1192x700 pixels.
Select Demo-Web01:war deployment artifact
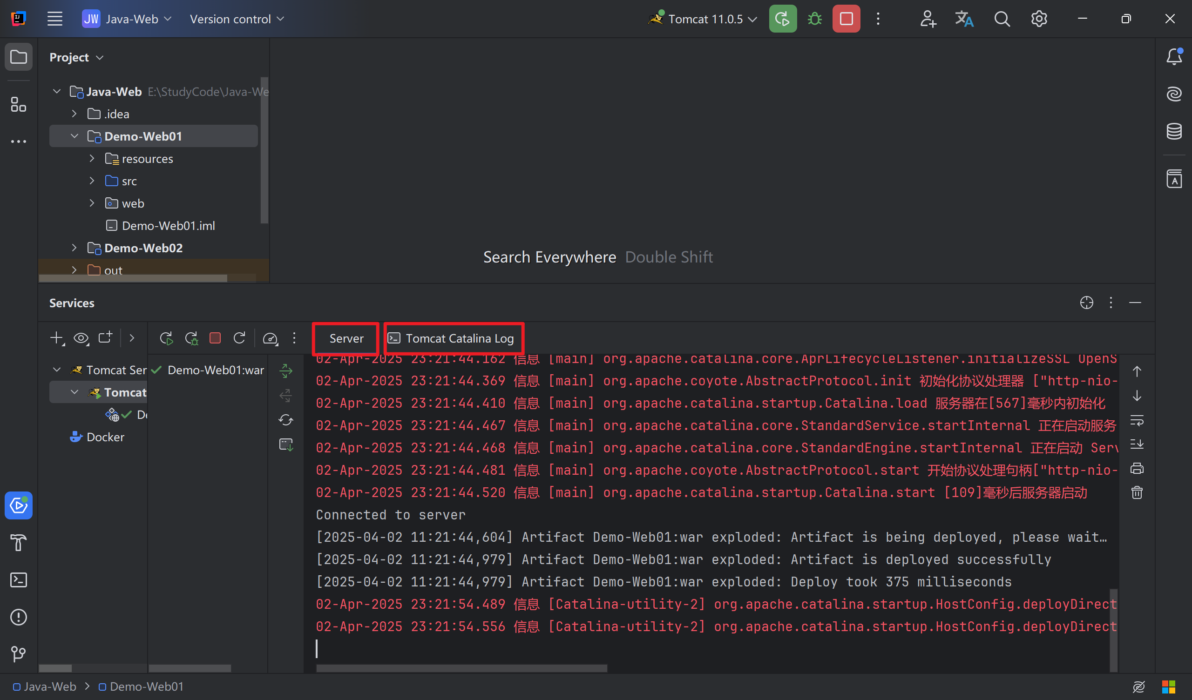tap(208, 370)
